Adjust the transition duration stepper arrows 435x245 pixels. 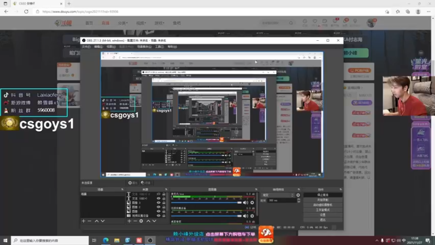point(299,200)
